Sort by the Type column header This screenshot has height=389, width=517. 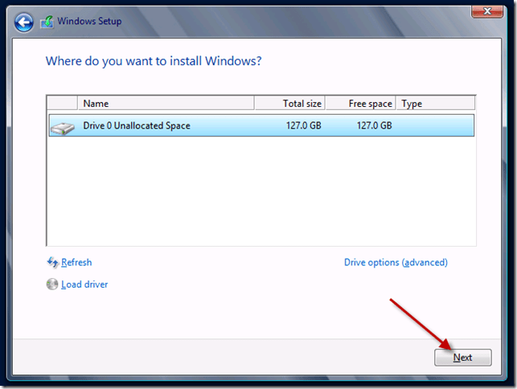pyautogui.click(x=434, y=104)
